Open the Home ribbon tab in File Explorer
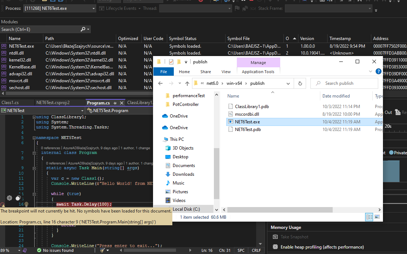Screen dimensions: 407x254 click(x=184, y=72)
